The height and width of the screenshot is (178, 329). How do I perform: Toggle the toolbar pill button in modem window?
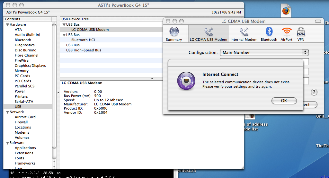pos(318,21)
